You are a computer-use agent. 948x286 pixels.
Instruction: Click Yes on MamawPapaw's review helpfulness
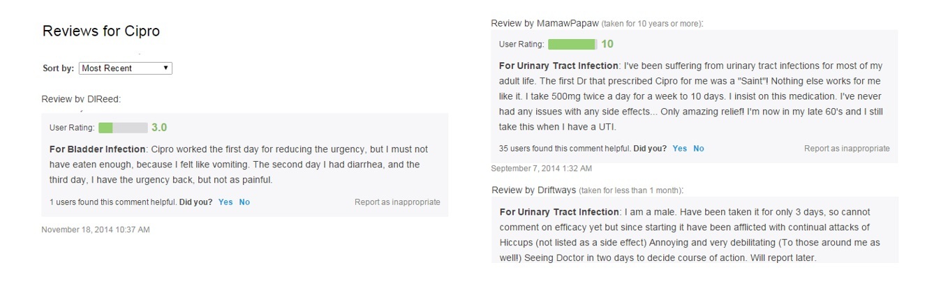coord(679,149)
